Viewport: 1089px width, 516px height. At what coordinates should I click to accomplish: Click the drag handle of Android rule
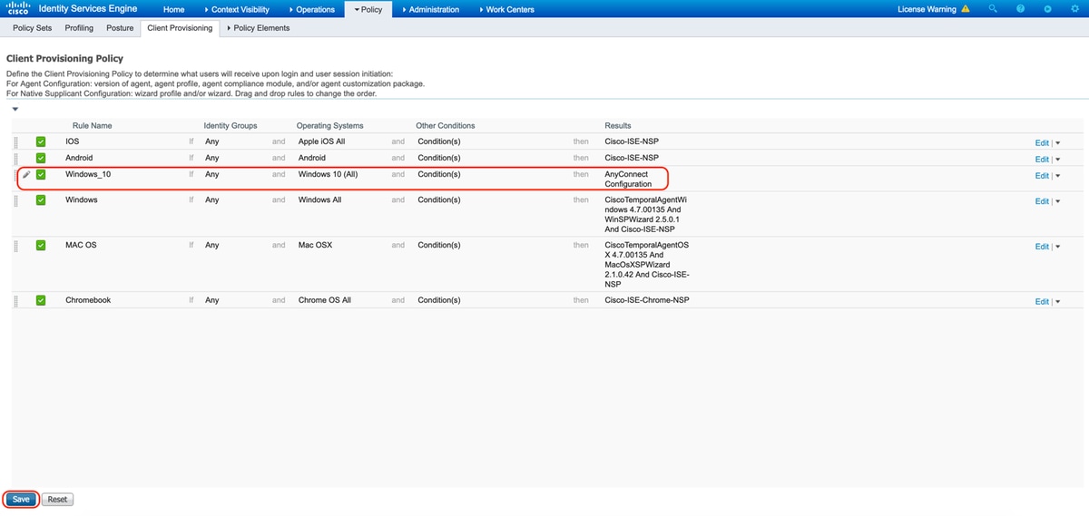click(x=15, y=159)
